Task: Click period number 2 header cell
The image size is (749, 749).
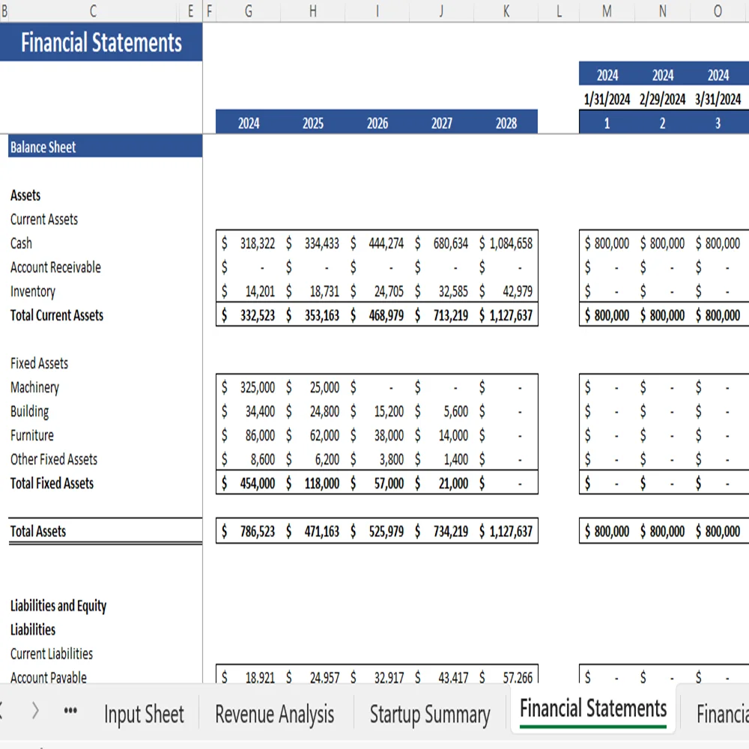Action: pyautogui.click(x=663, y=124)
